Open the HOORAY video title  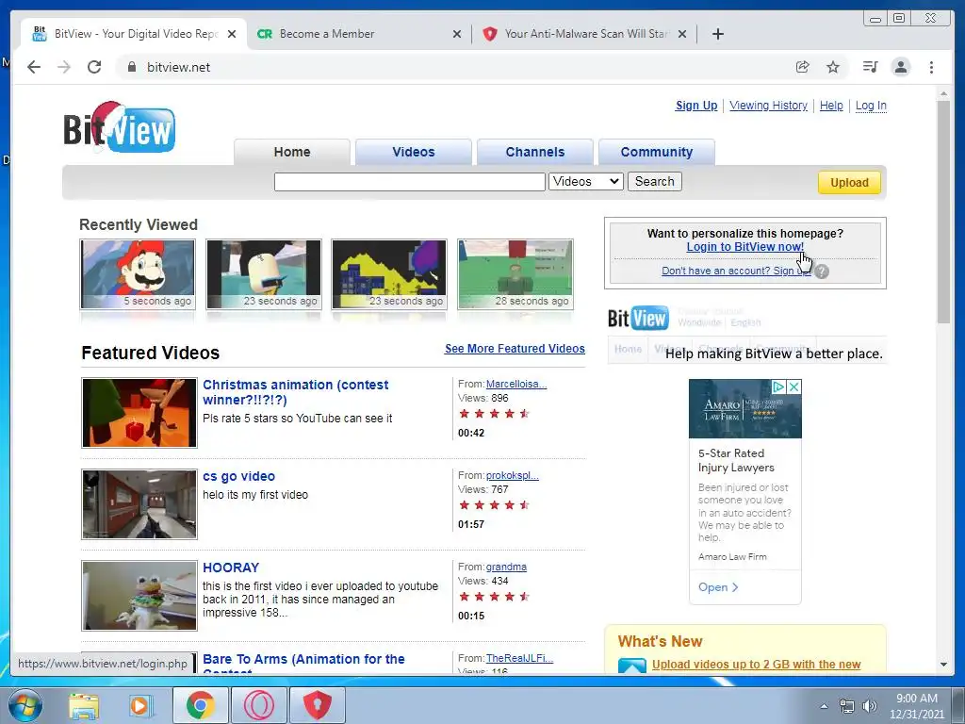click(x=231, y=568)
